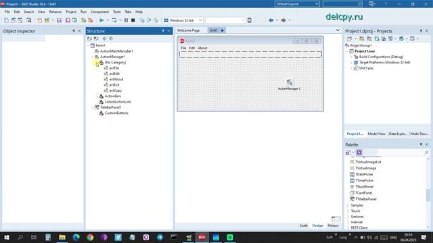Screen dimensions: 433x243
Task: Click the Delete Item icon in Structure toolbar
Action: pyautogui.click(x=96, y=38)
